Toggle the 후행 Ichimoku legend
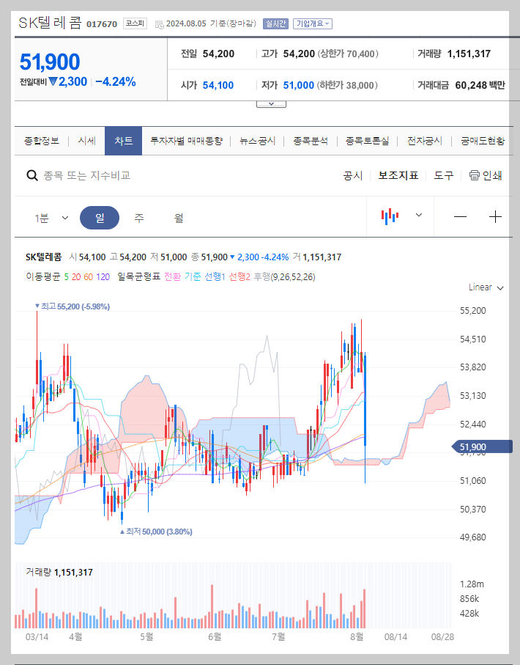520x665 pixels. [x=262, y=276]
